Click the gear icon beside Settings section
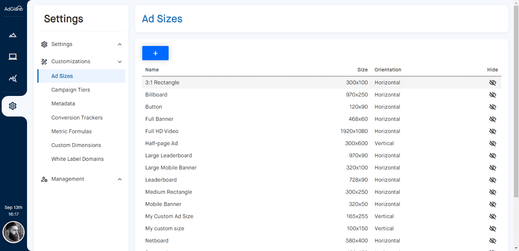The height and width of the screenshot is (251, 519). pos(44,44)
